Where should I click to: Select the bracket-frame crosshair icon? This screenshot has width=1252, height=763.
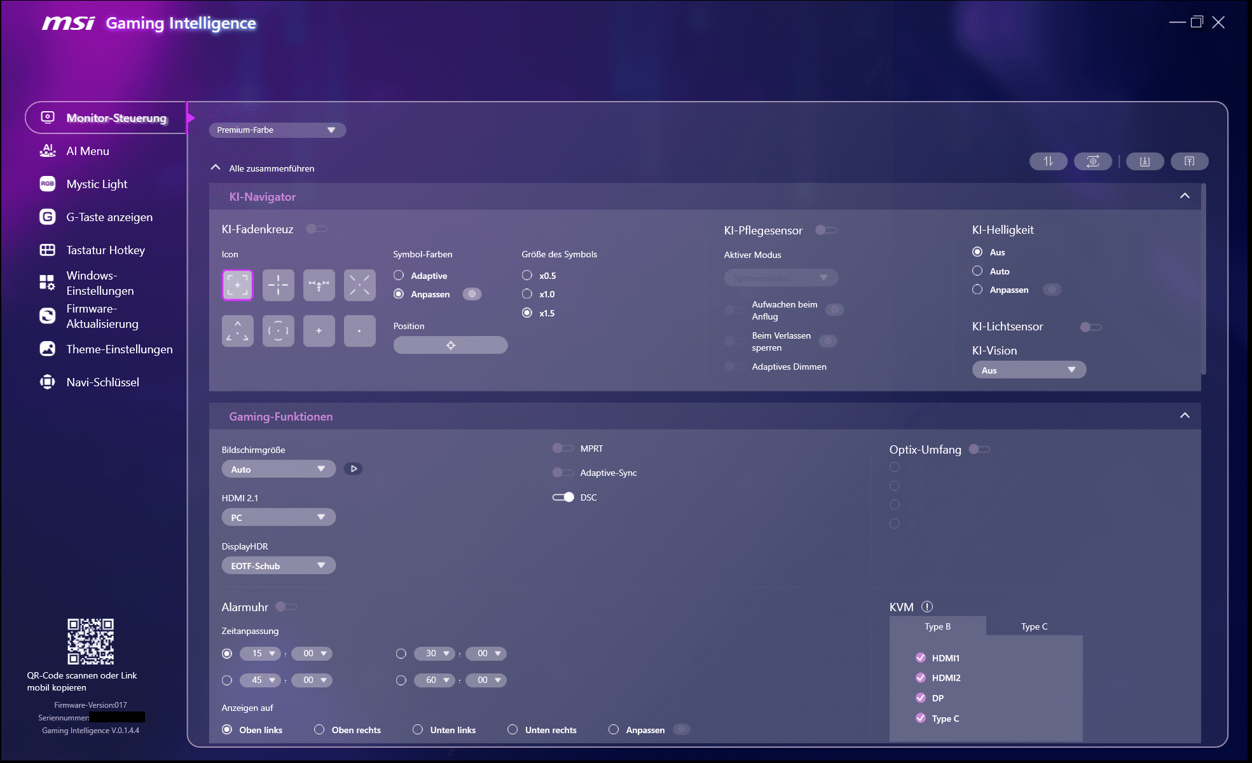click(x=238, y=285)
